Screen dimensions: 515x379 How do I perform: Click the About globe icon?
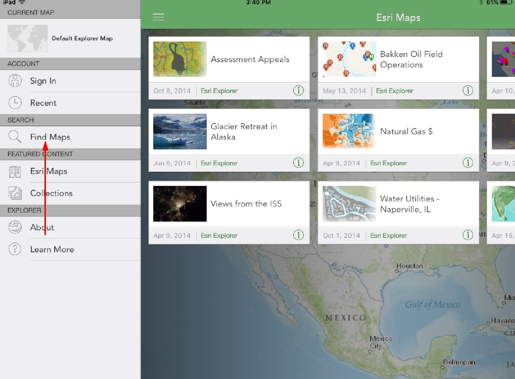(x=15, y=227)
